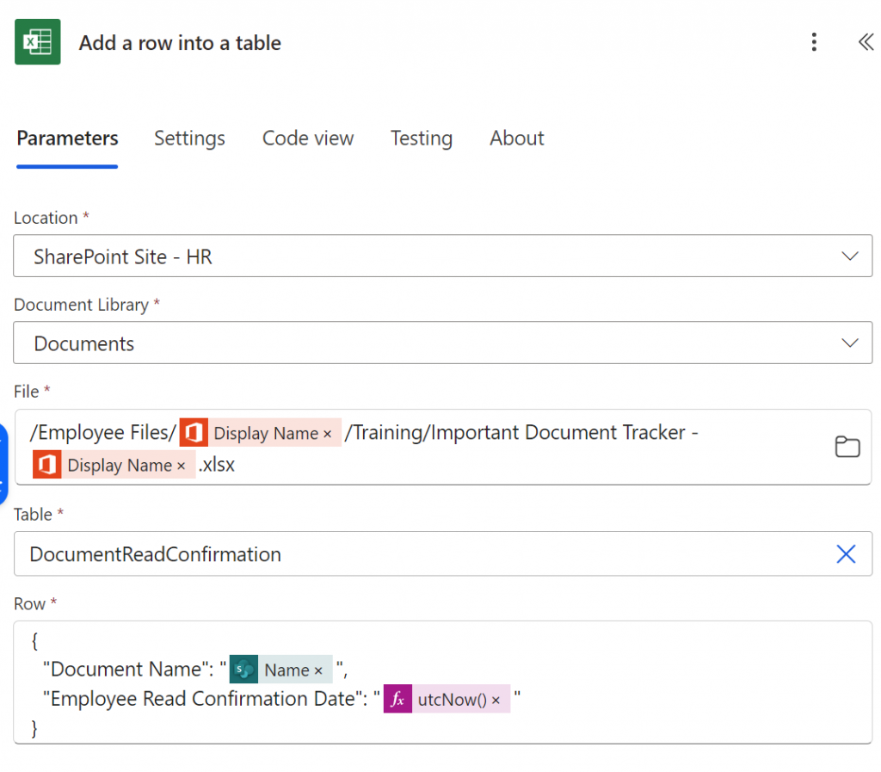Click inside the Table input field
Screen dimensions: 881x772
(x=413, y=554)
